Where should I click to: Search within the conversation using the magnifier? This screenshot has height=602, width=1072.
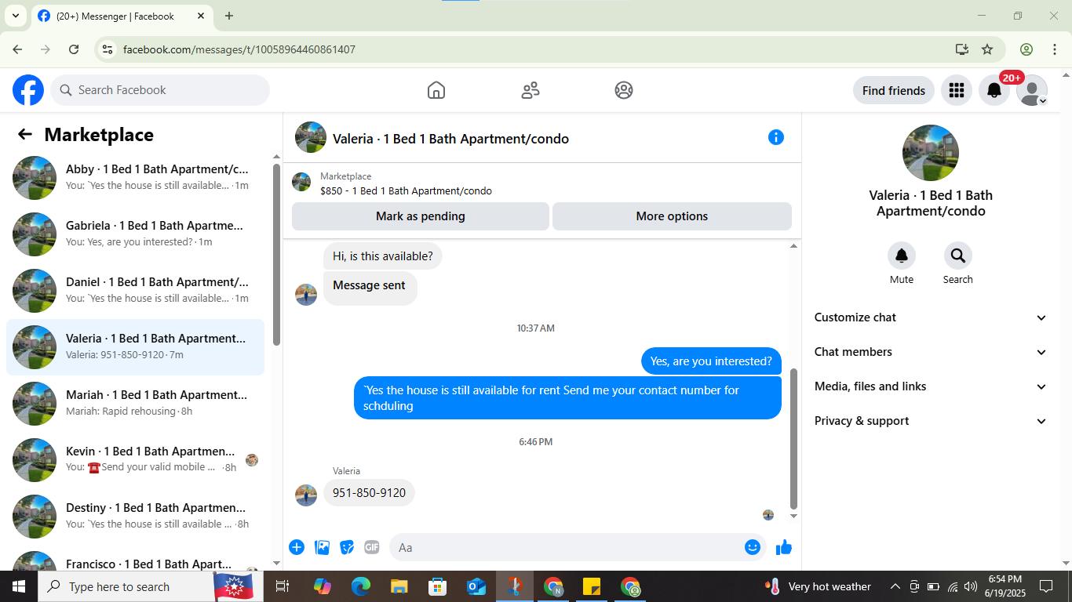[958, 256]
